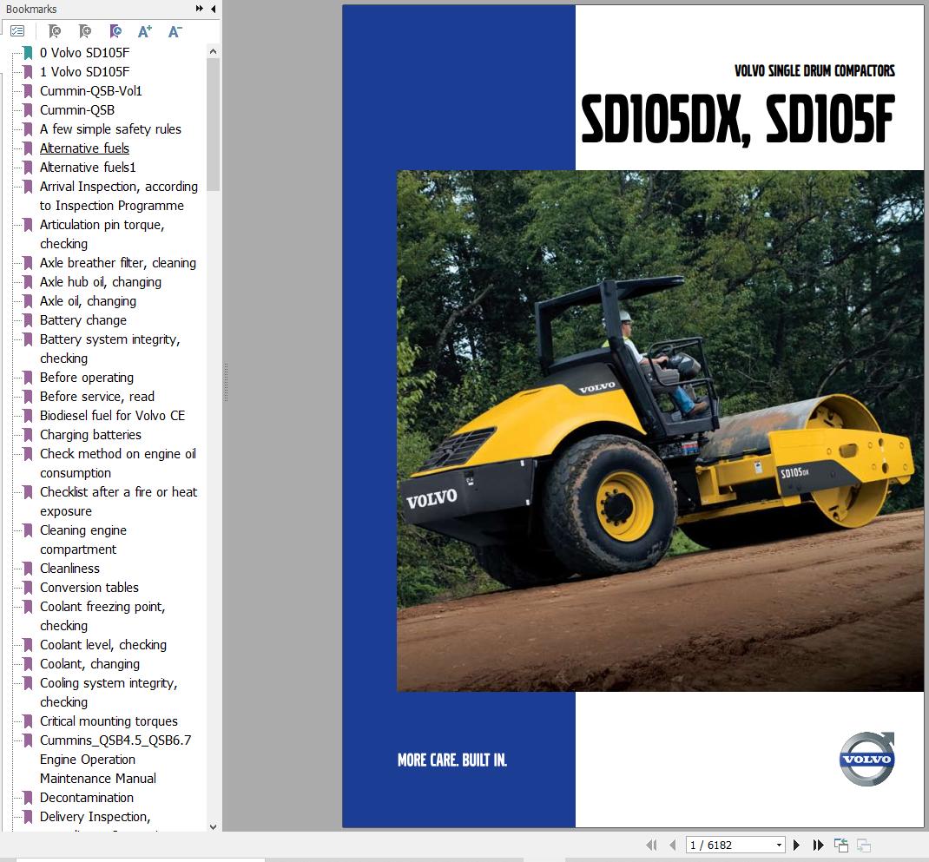Select 'Delivery Inspection,' bookmark
Viewport: 929px width, 862px height.
[95, 816]
